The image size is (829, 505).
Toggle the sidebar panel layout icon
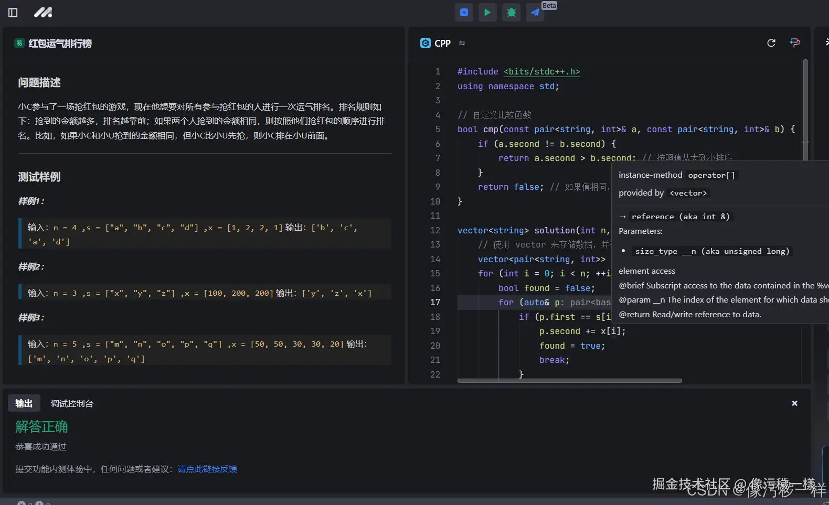pos(13,13)
